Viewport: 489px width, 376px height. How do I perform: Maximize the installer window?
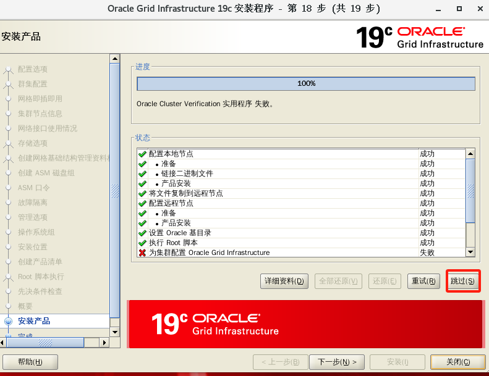[x=459, y=9]
